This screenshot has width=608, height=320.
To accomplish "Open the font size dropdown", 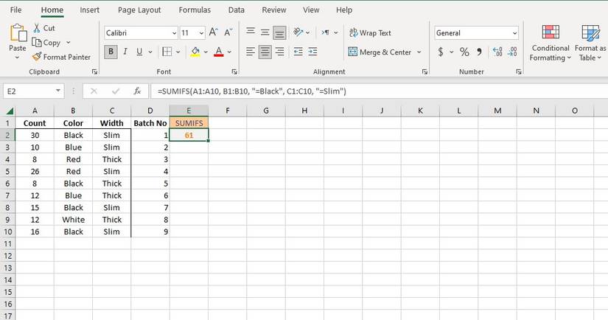I will (x=201, y=33).
